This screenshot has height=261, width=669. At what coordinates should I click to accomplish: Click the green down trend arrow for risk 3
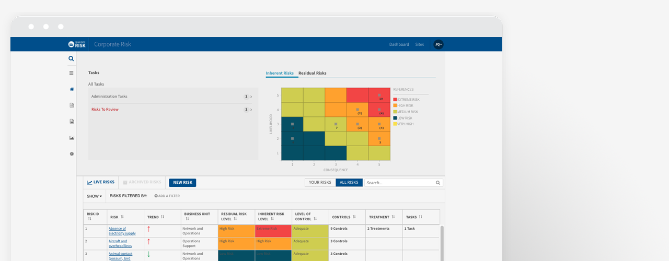148,254
